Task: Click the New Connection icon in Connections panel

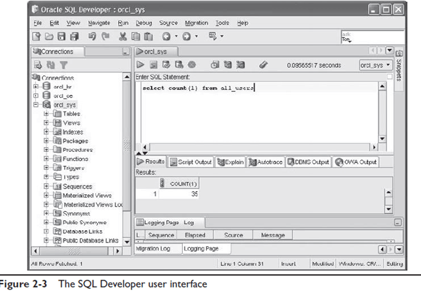Action: pos(37,65)
